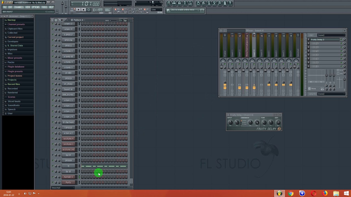Screen dimensions: 351x197
Task: Select previous preset in Fruity Delay 2
Action: [275, 115]
